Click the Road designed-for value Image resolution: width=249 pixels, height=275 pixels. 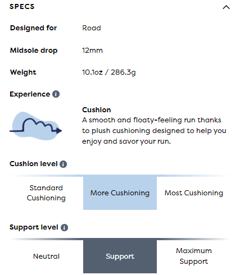pos(92,28)
